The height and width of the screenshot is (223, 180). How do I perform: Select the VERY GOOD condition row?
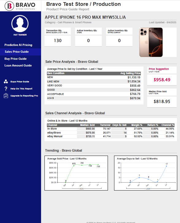94,86
